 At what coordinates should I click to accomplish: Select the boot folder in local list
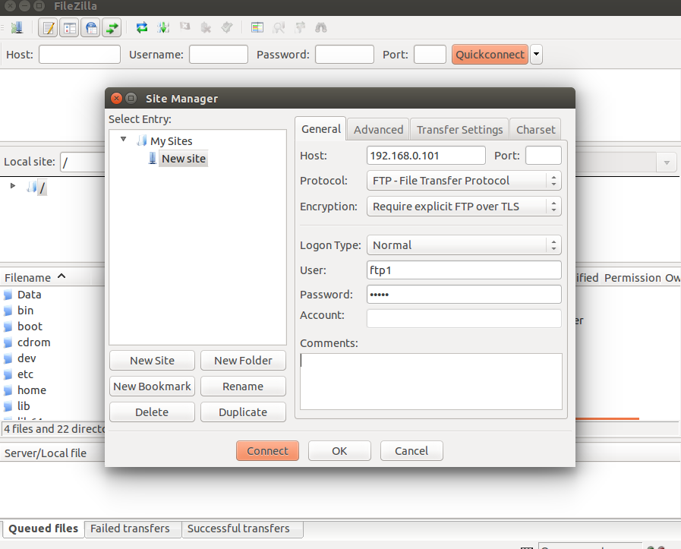[x=30, y=327]
